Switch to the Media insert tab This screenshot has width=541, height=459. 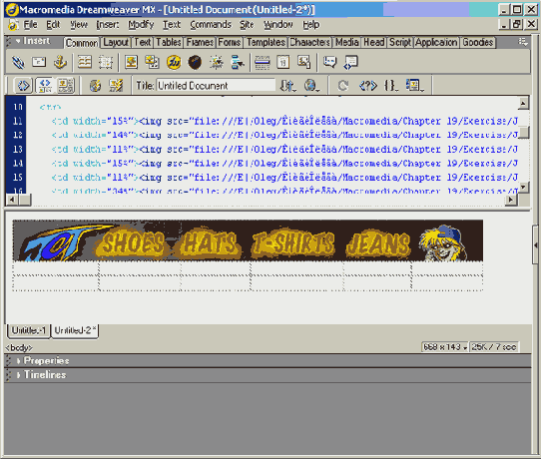click(x=347, y=43)
